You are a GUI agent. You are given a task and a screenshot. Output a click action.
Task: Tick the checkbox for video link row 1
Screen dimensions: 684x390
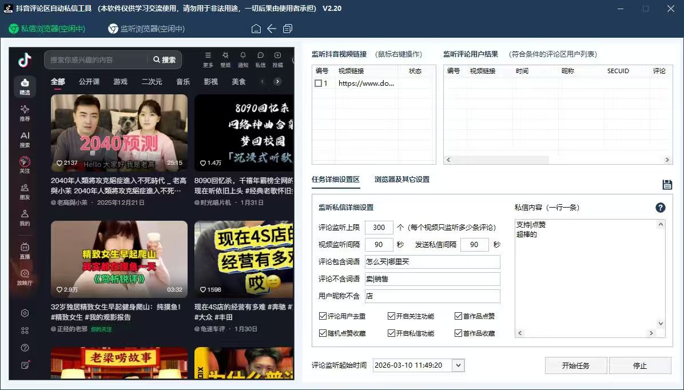click(318, 83)
